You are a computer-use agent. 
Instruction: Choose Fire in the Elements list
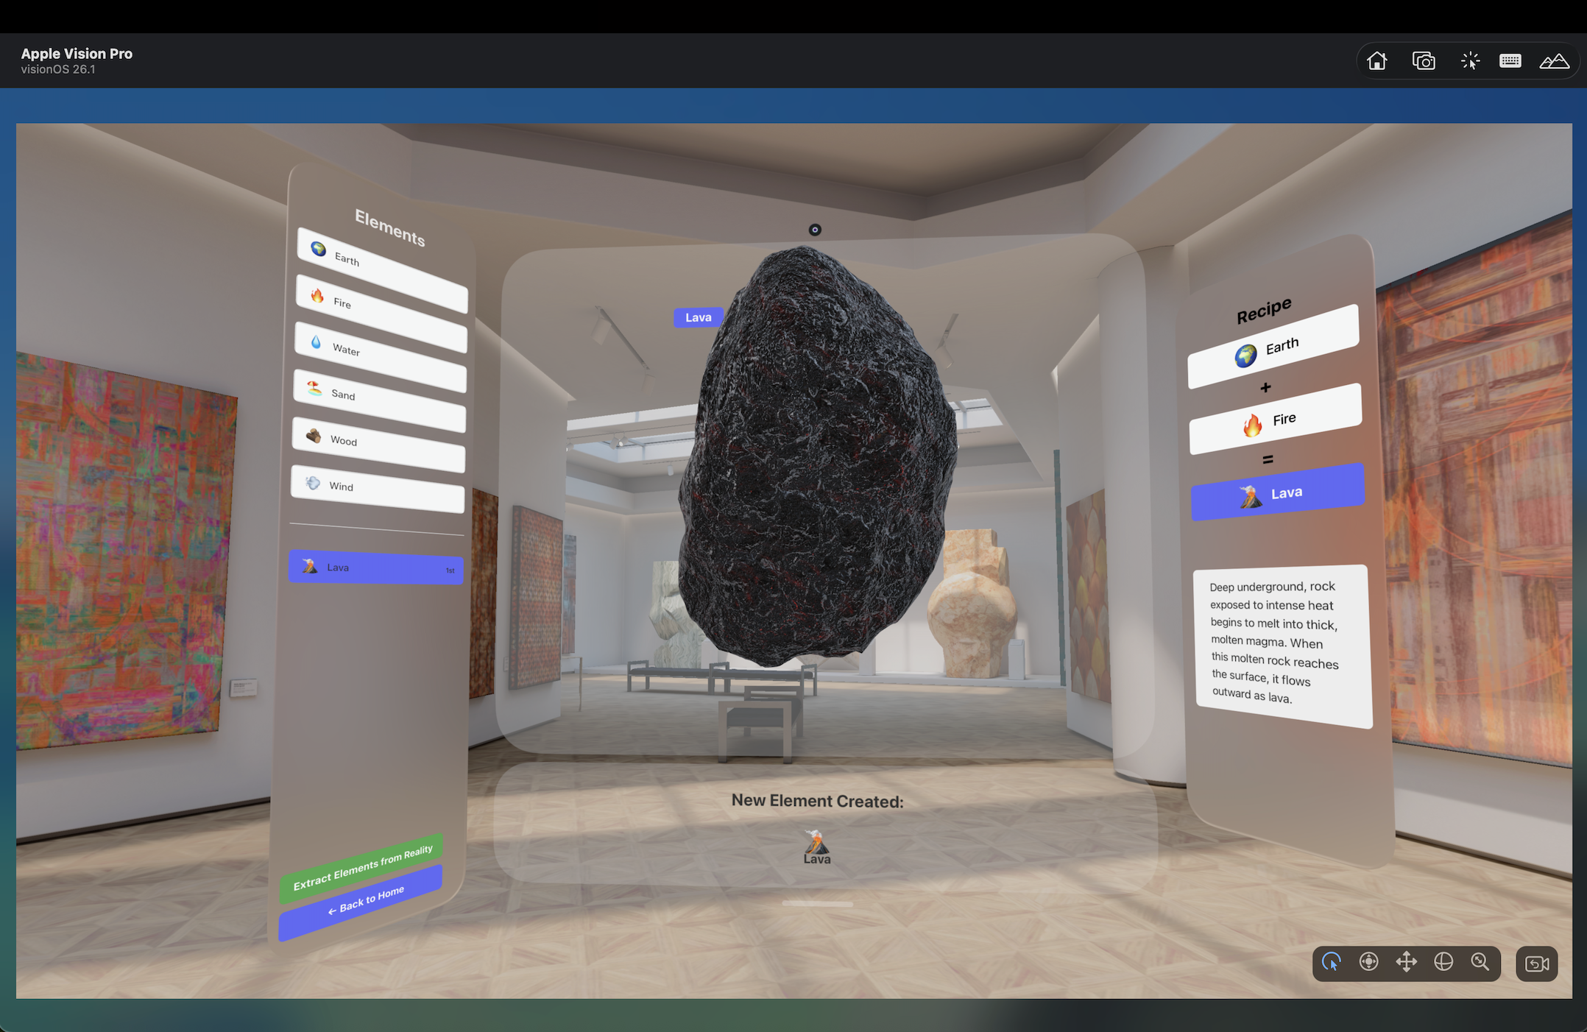pos(381,313)
